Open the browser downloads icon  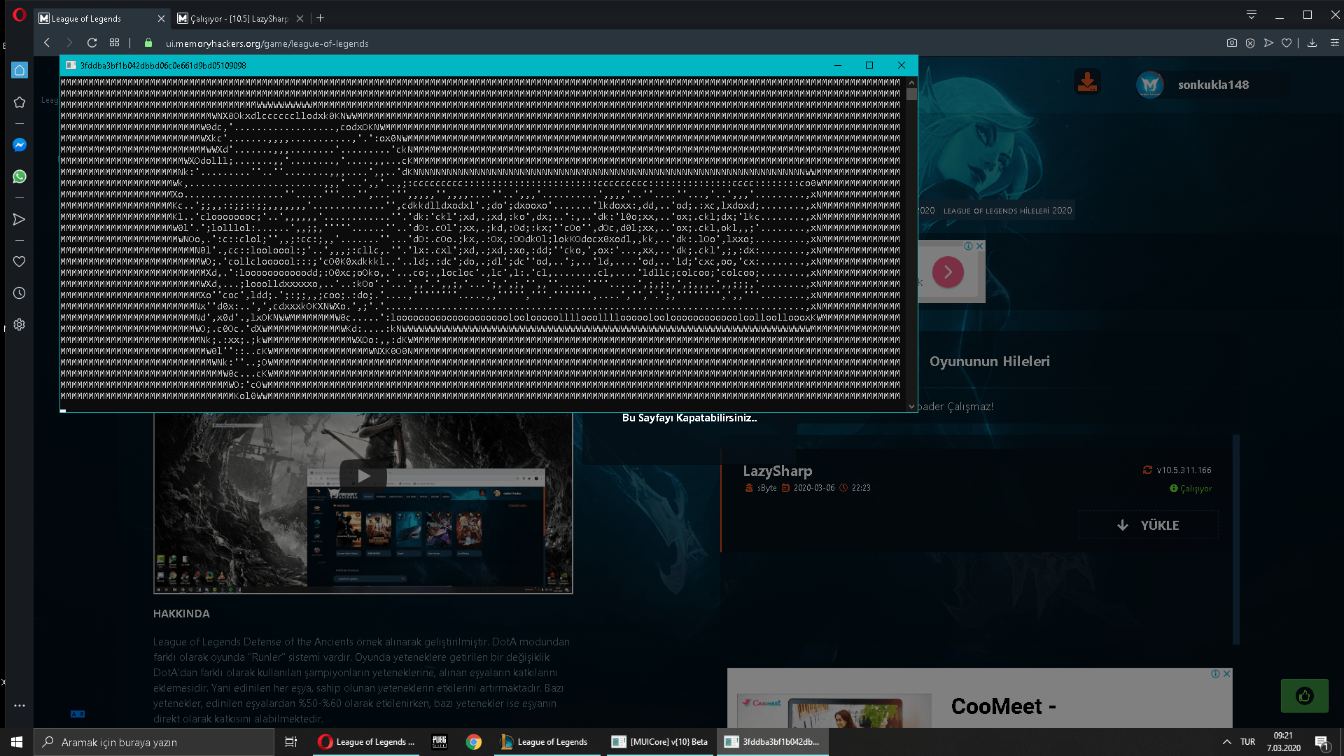(x=1312, y=43)
